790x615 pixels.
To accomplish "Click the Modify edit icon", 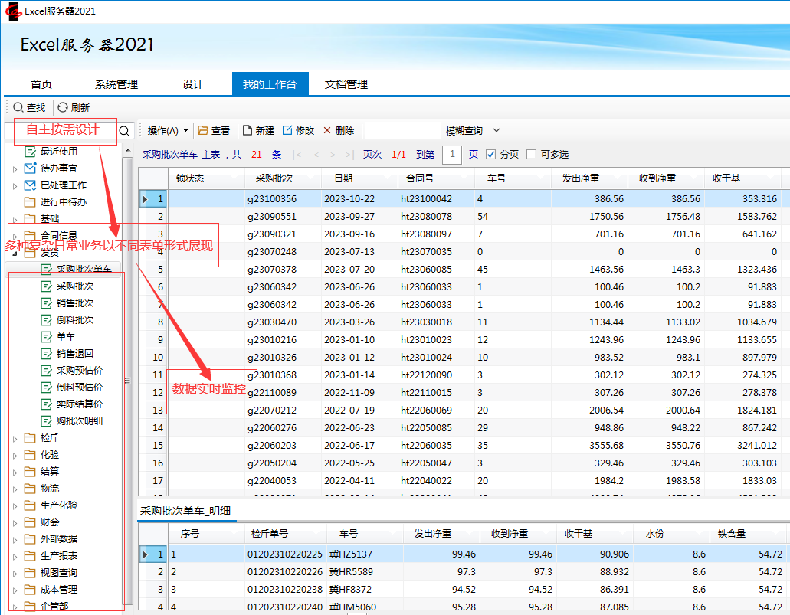I will click(287, 131).
